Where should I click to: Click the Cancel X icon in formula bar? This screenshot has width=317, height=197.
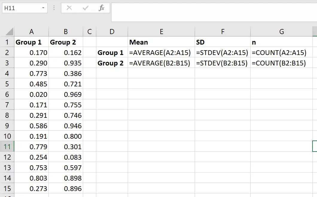(69, 8)
